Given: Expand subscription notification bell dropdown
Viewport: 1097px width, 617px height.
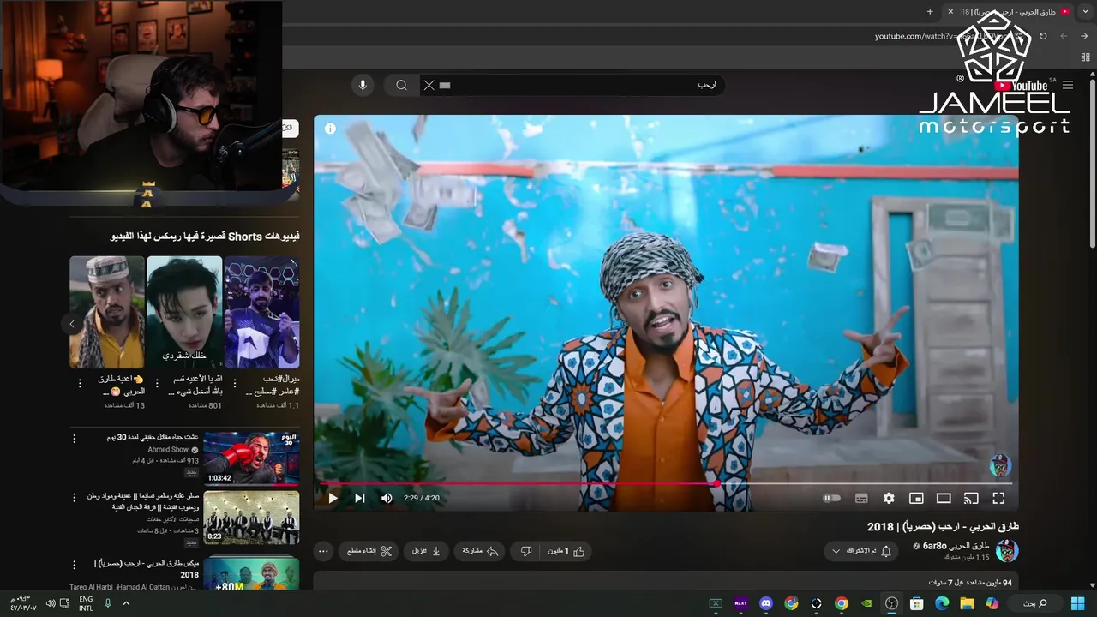Looking at the screenshot, I should [x=862, y=551].
